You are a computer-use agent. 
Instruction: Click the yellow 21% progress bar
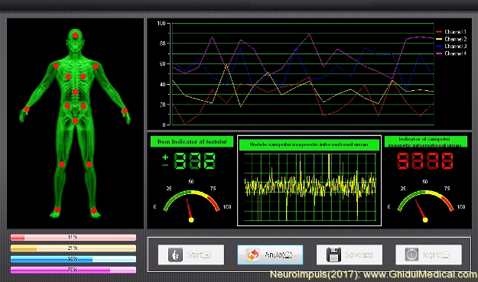point(73,248)
